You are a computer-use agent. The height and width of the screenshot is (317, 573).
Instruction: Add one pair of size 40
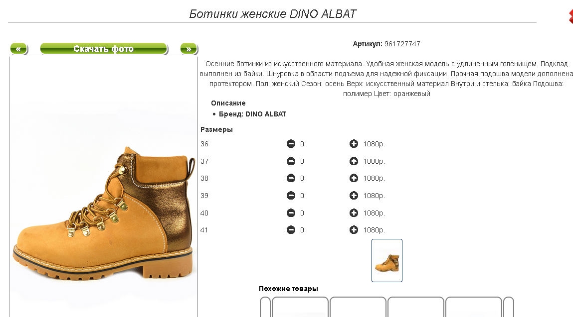pyautogui.click(x=354, y=212)
